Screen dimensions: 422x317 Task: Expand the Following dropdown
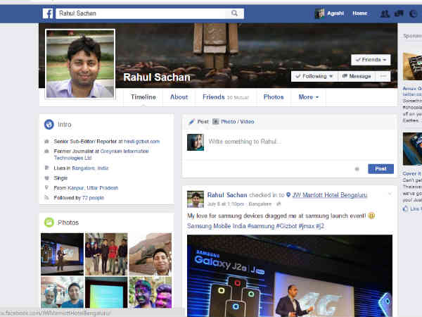tap(314, 76)
